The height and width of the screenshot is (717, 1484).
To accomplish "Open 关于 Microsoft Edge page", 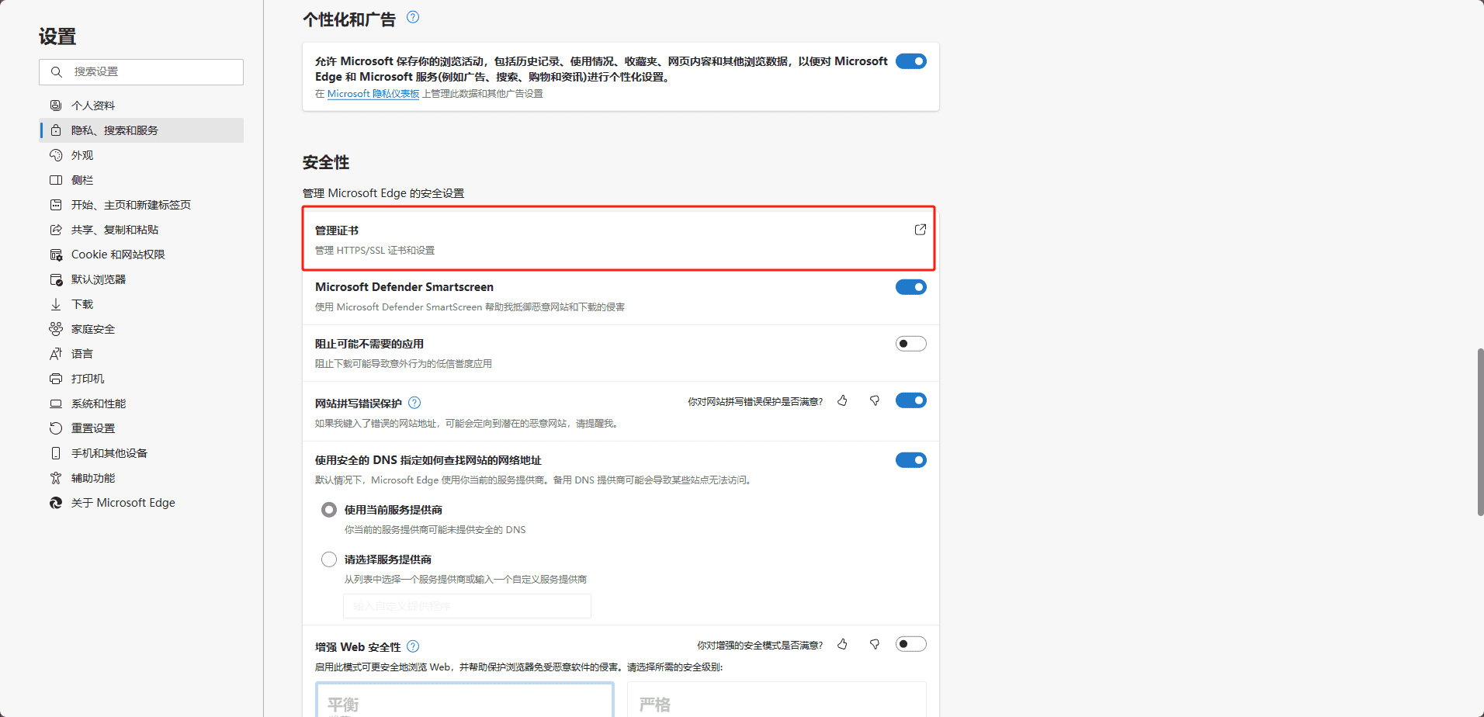I will (141, 503).
